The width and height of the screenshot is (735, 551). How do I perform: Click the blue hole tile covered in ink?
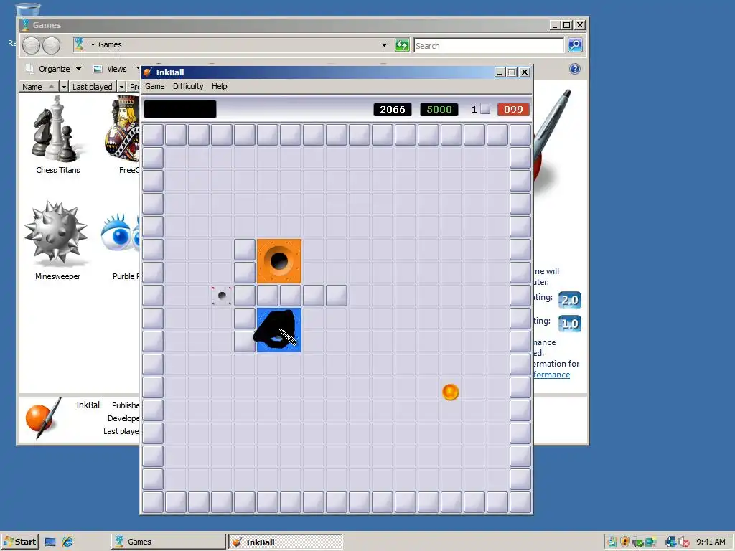point(279,330)
